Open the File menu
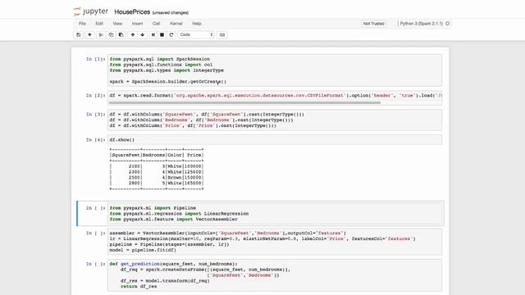The height and width of the screenshot is (295, 525). pos(82,24)
